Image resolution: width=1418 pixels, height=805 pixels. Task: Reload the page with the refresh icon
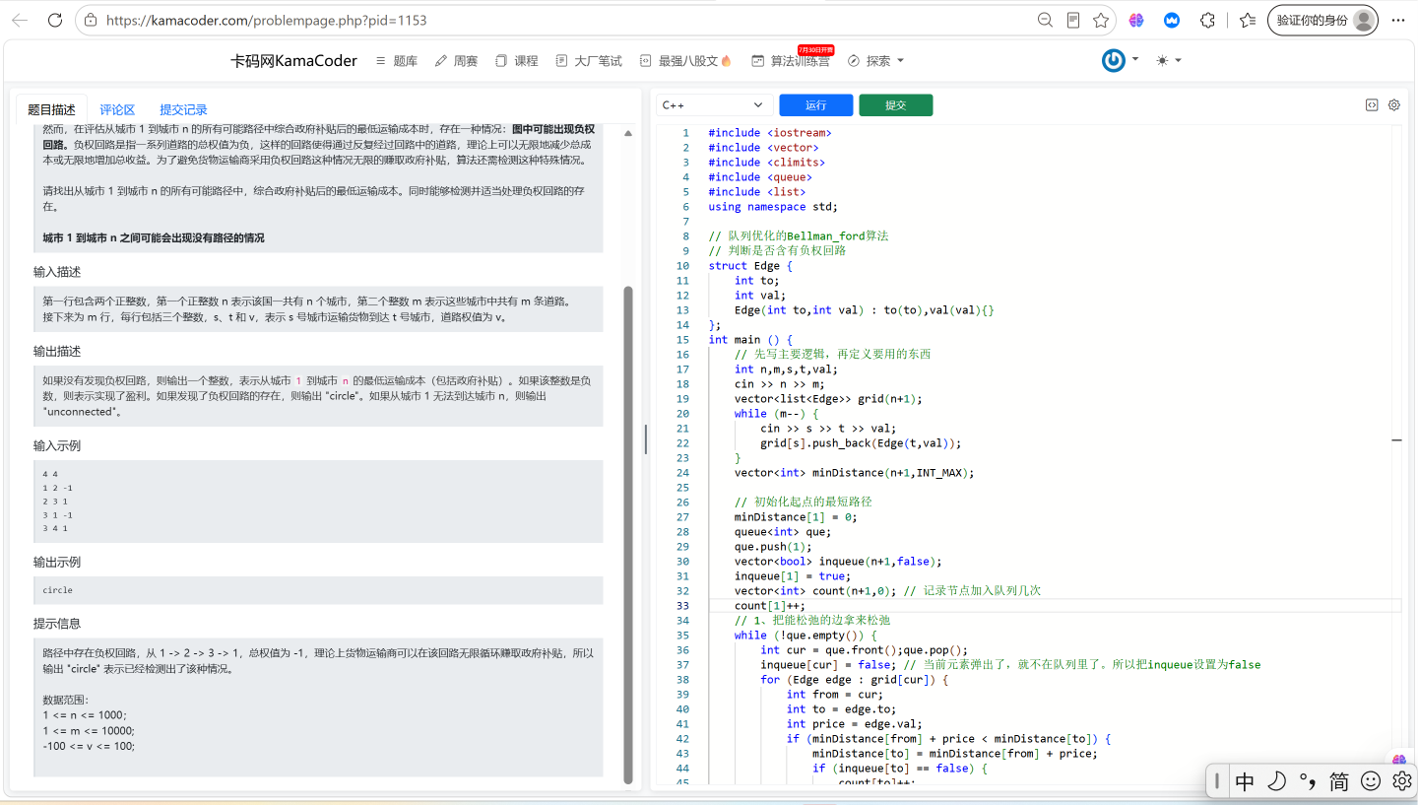click(x=56, y=20)
